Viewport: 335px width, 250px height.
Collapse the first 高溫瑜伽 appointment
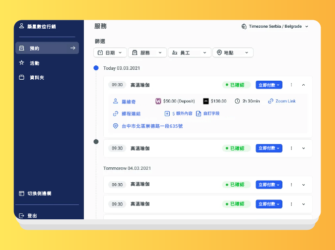304,85
